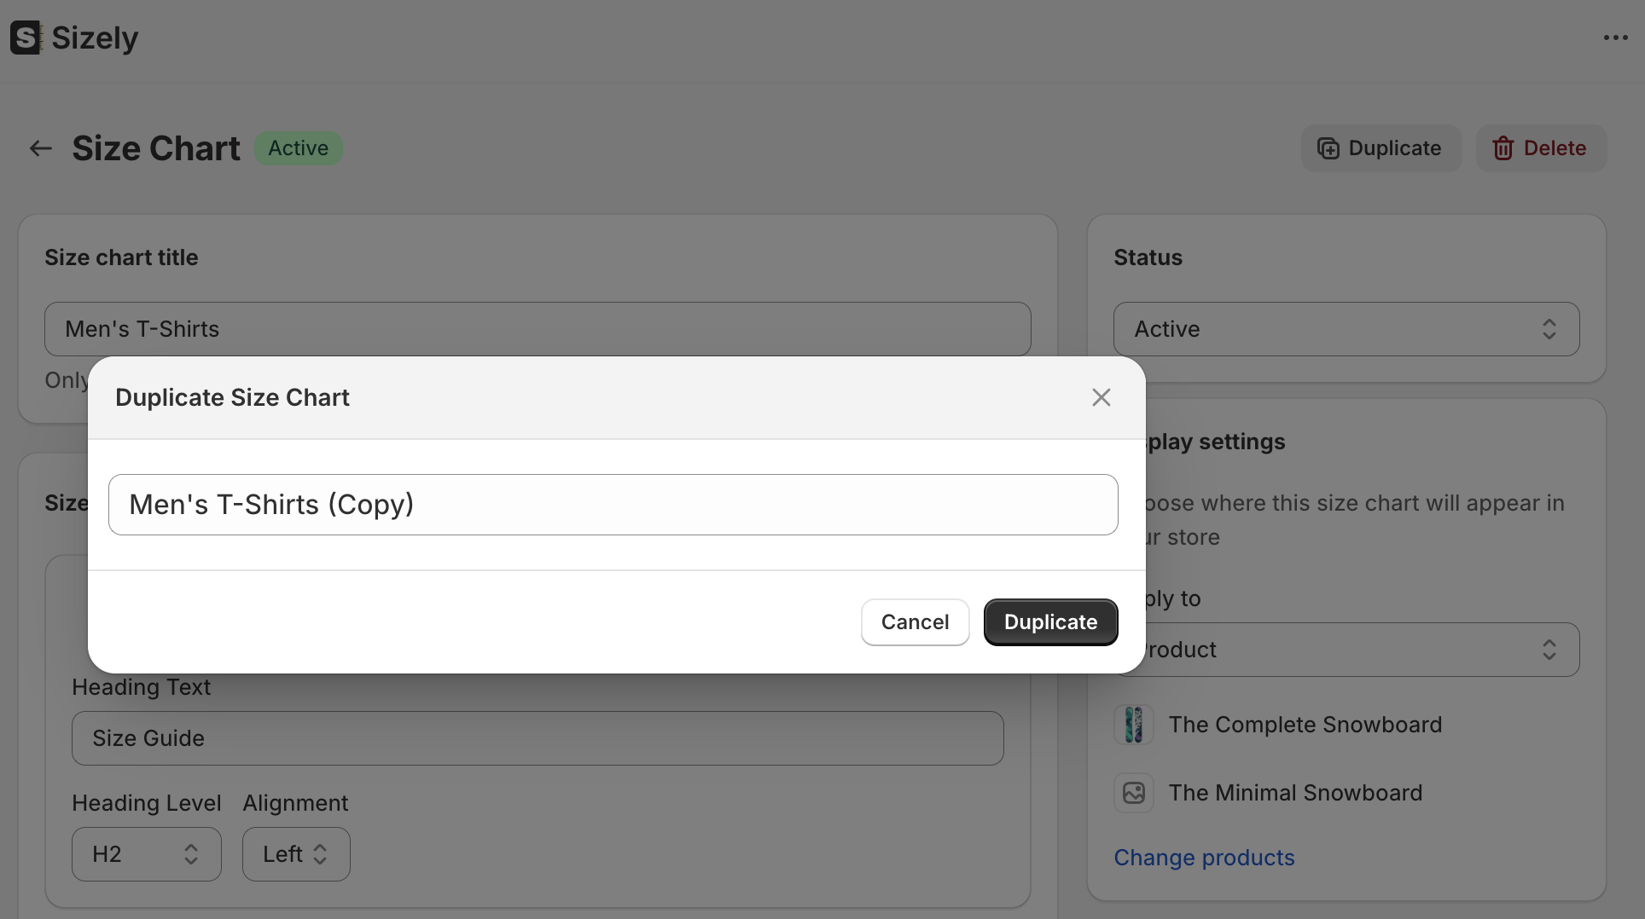The height and width of the screenshot is (919, 1645).
Task: Click the Duplicate button in page header
Action: 1381,148
